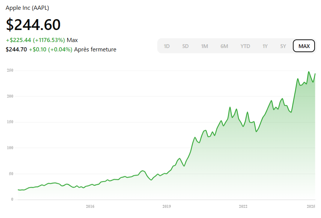This screenshot has height=218, width=321.
Task: Click the active MAX range button
Action: pos(304,46)
